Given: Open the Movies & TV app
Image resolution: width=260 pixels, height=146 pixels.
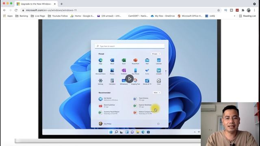Looking at the screenshot, I should pyautogui.click(x=147, y=82).
